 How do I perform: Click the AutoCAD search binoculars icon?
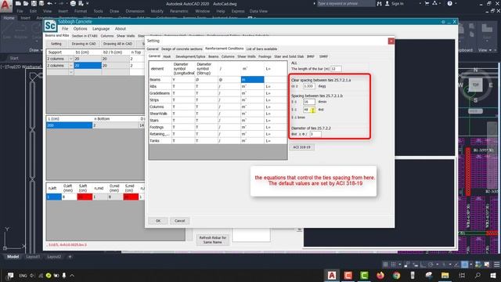pyautogui.click(x=379, y=3)
